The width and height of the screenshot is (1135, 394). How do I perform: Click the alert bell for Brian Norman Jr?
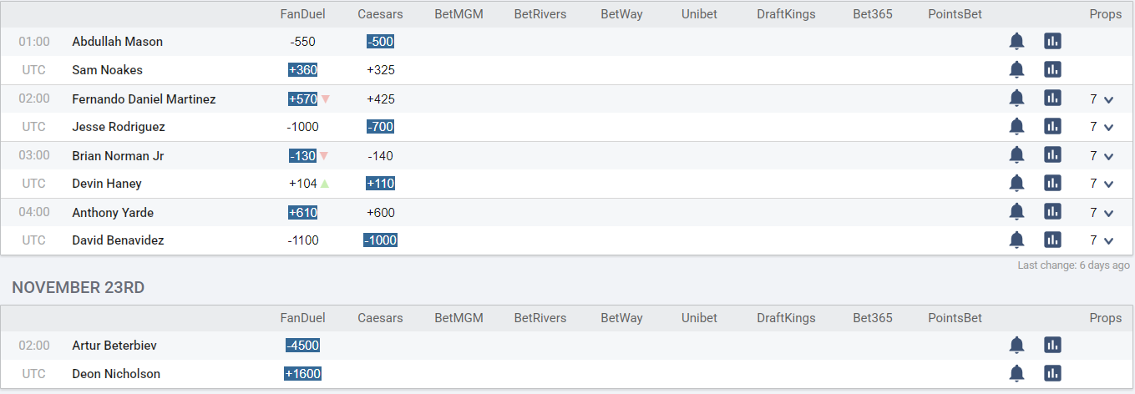click(1016, 155)
